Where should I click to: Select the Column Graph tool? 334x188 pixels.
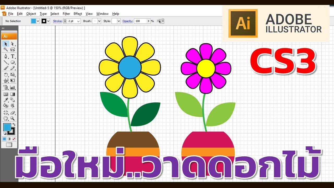point(12,87)
